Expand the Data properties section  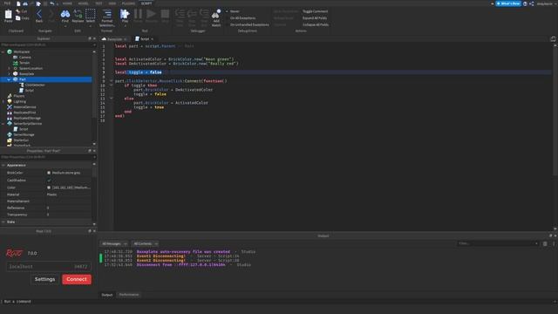click(3, 222)
